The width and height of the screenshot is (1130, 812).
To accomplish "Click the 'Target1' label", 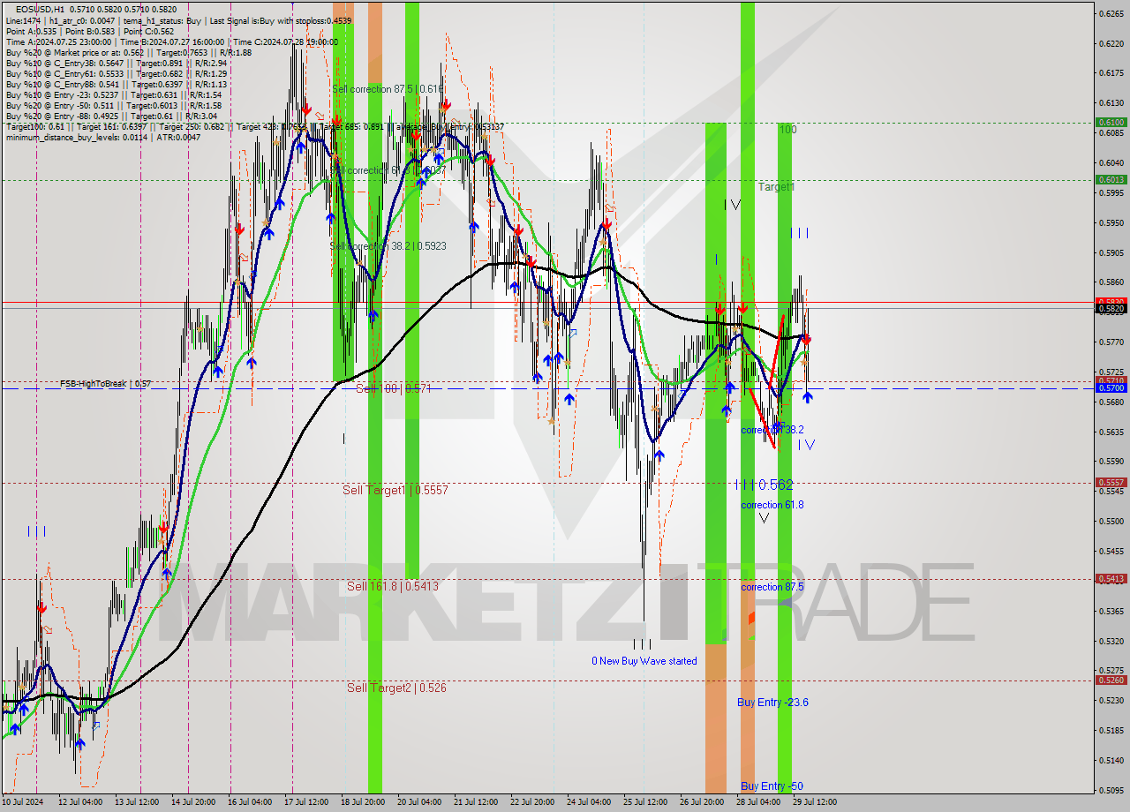I will 776,187.
